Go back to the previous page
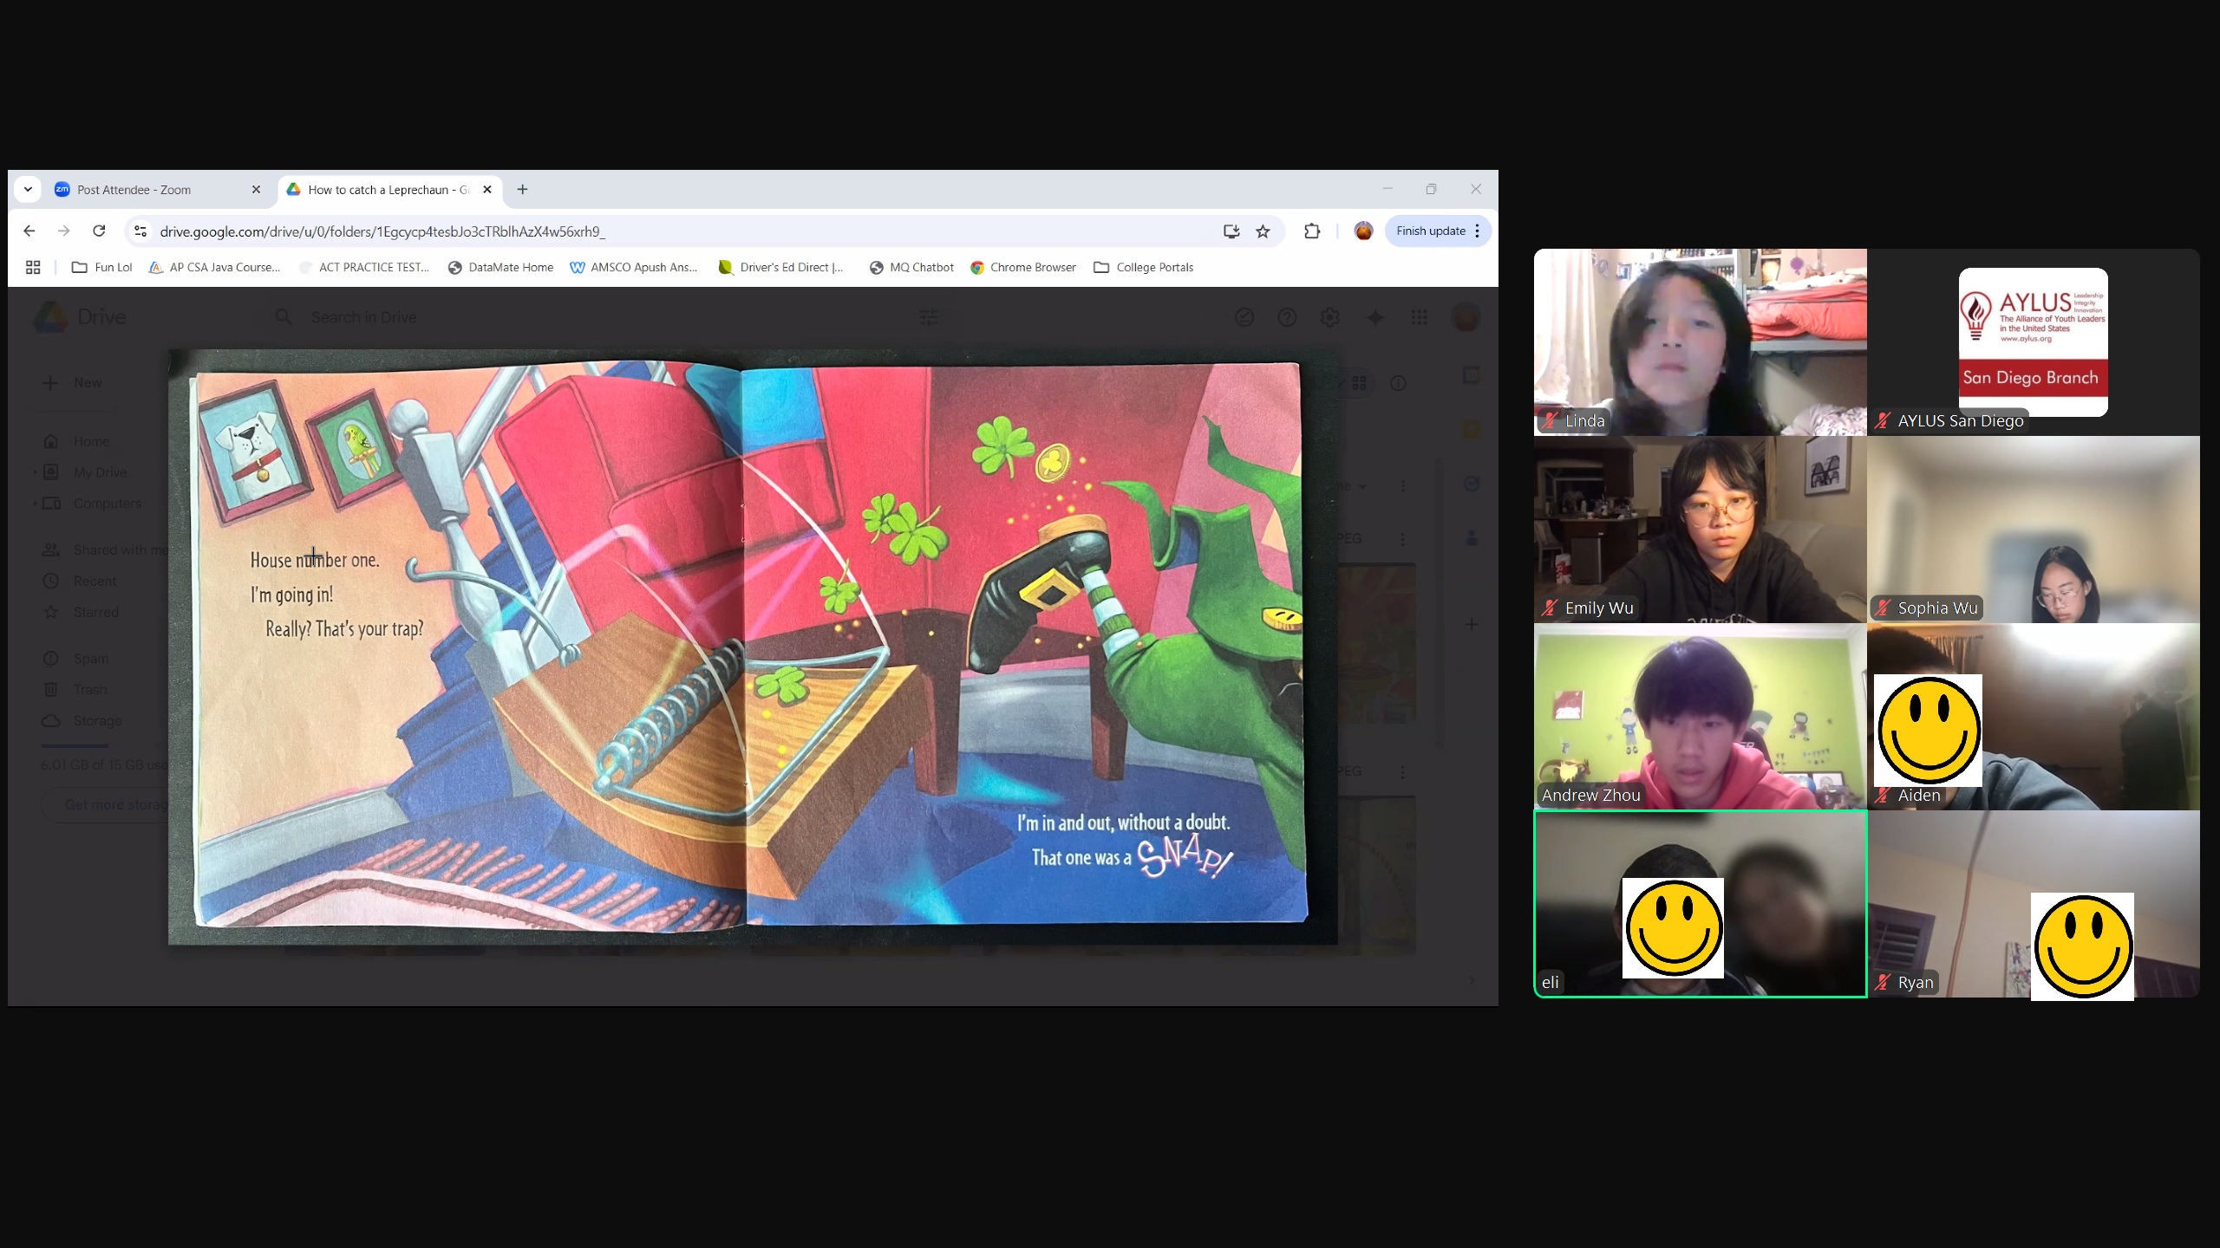 coord(29,231)
